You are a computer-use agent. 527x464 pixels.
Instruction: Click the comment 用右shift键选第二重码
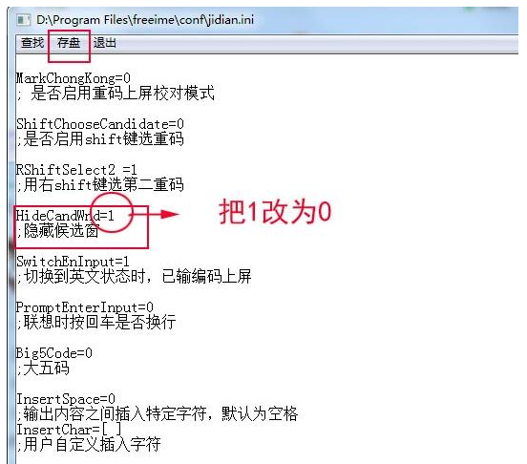coord(100,185)
